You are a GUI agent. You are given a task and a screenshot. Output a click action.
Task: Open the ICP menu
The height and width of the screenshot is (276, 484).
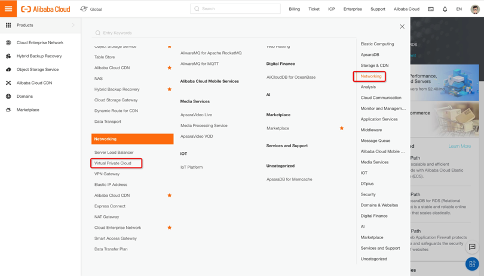pyautogui.click(x=332, y=9)
